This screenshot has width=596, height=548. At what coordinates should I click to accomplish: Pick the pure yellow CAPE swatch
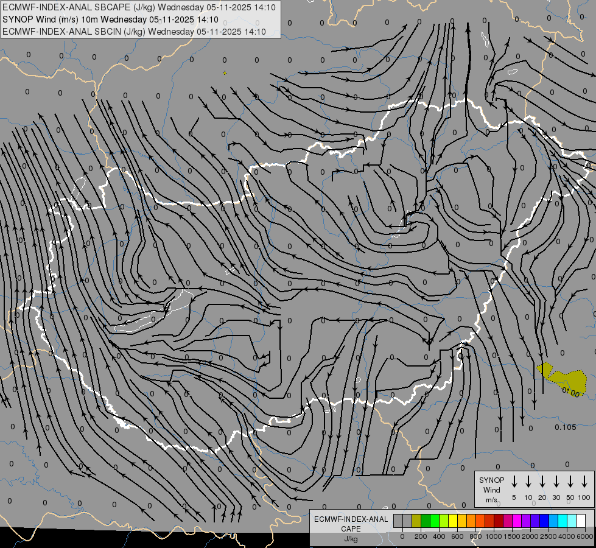(453, 521)
